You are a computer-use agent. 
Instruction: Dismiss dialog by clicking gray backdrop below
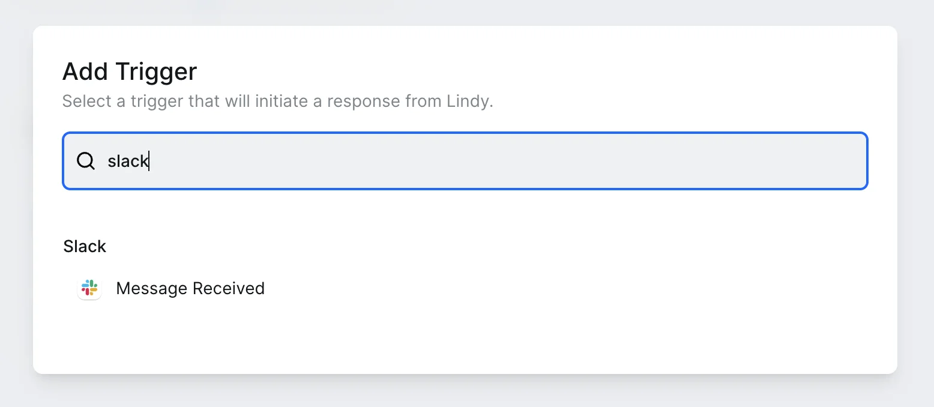[x=465, y=391]
